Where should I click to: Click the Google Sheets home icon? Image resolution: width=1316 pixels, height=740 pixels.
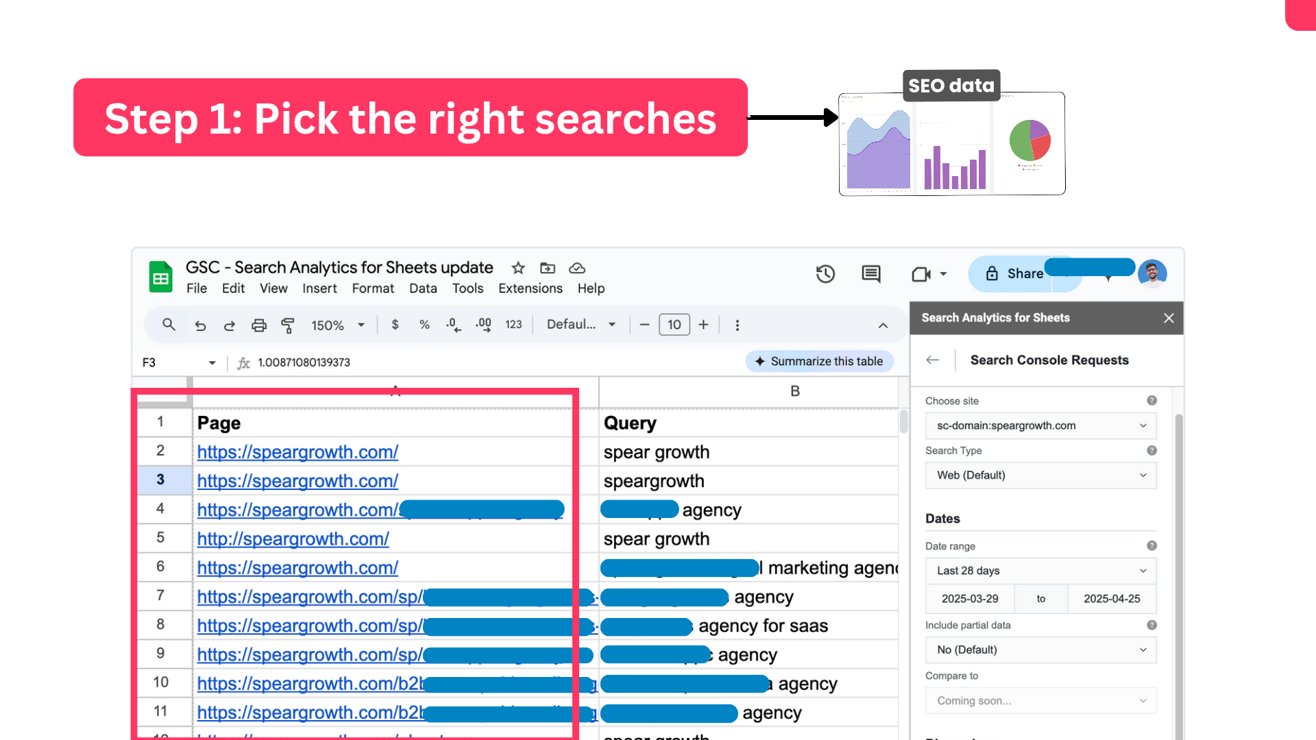pyautogui.click(x=160, y=277)
